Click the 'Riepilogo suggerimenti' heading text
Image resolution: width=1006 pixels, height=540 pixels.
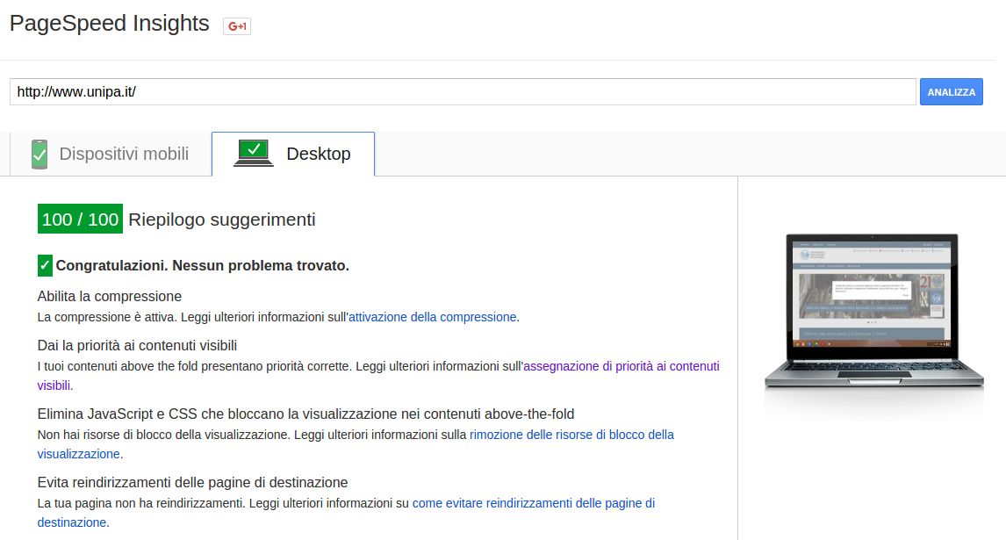click(222, 220)
